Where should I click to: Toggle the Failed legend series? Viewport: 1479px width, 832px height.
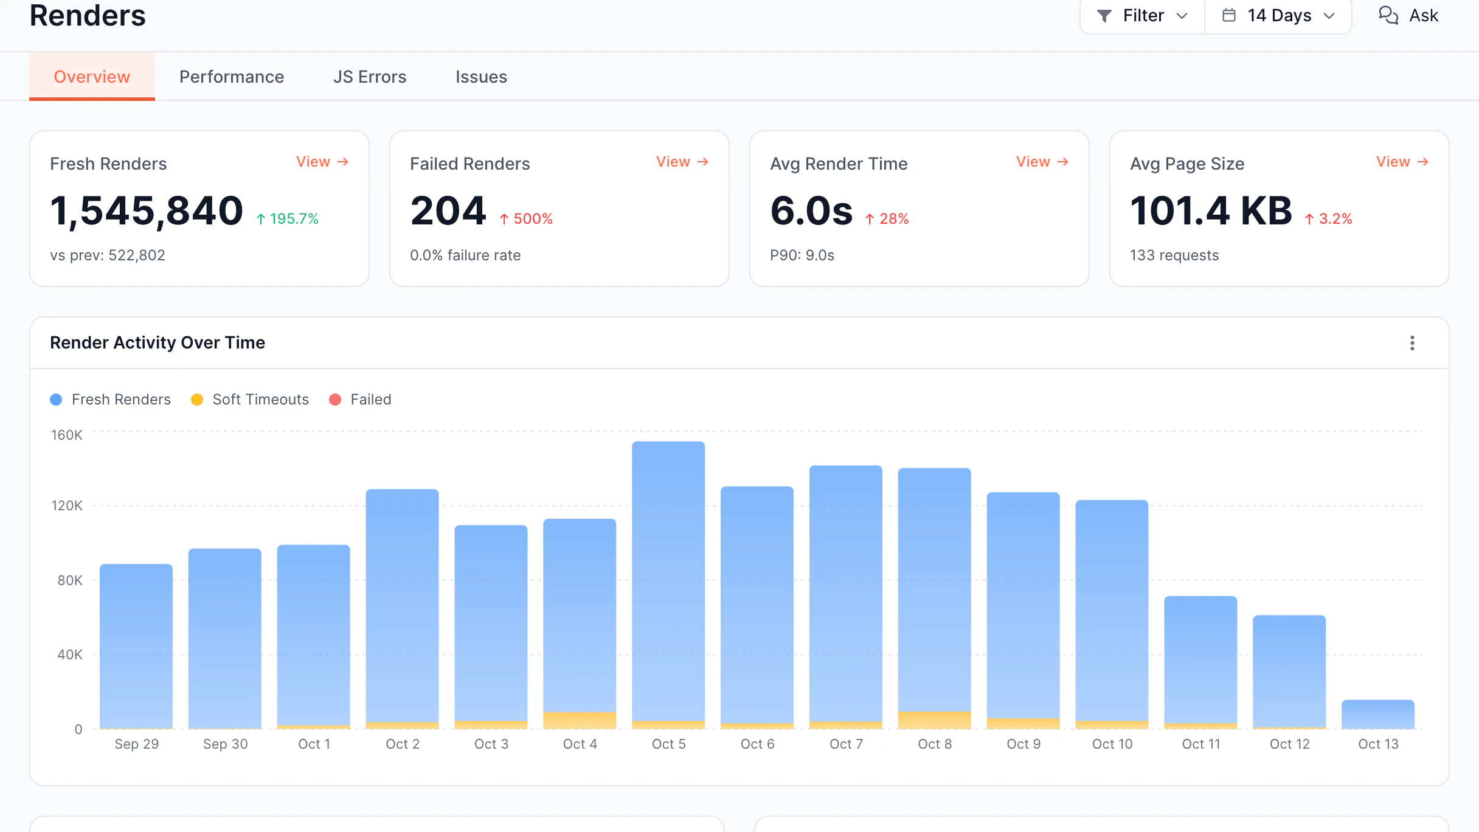pos(360,400)
